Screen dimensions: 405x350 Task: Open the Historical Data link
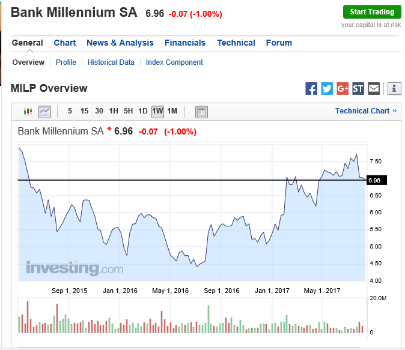click(x=111, y=62)
